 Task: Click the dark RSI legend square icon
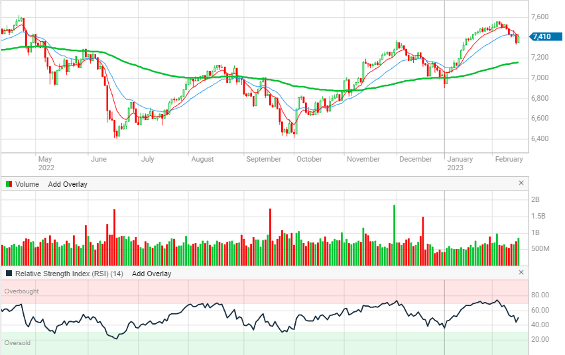click(x=9, y=274)
